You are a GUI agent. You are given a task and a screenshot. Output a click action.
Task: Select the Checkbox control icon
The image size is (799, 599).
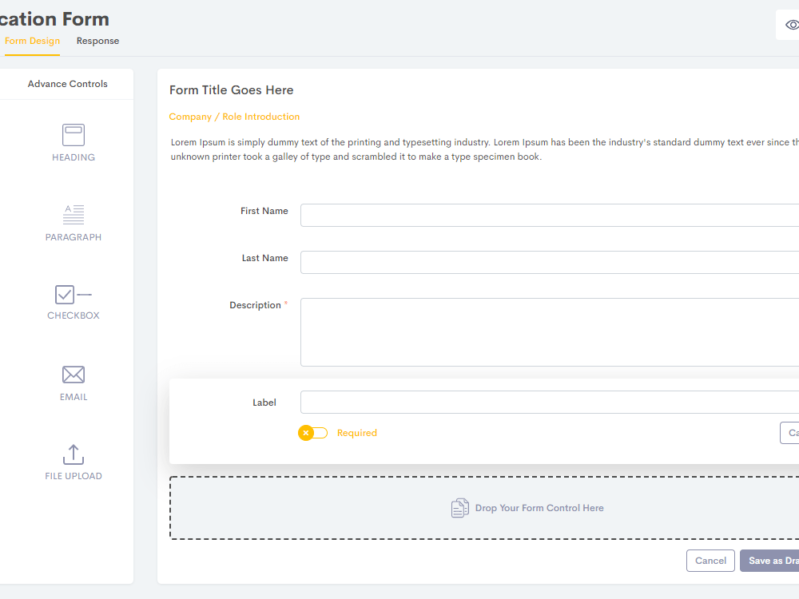pyautogui.click(x=74, y=295)
